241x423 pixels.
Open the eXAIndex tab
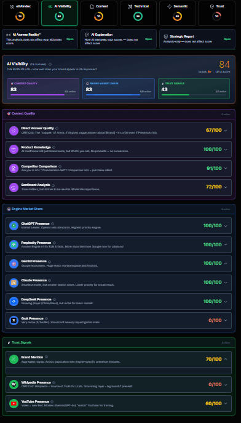click(x=20, y=13)
